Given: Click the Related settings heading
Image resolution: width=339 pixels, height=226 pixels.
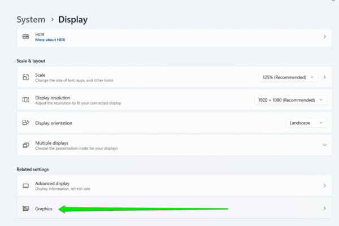Looking at the screenshot, I should coord(33,169).
